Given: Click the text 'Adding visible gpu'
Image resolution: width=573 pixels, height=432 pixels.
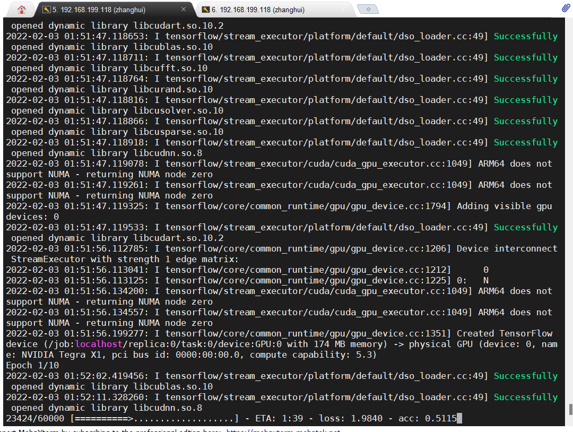Looking at the screenshot, I should 505,206.
